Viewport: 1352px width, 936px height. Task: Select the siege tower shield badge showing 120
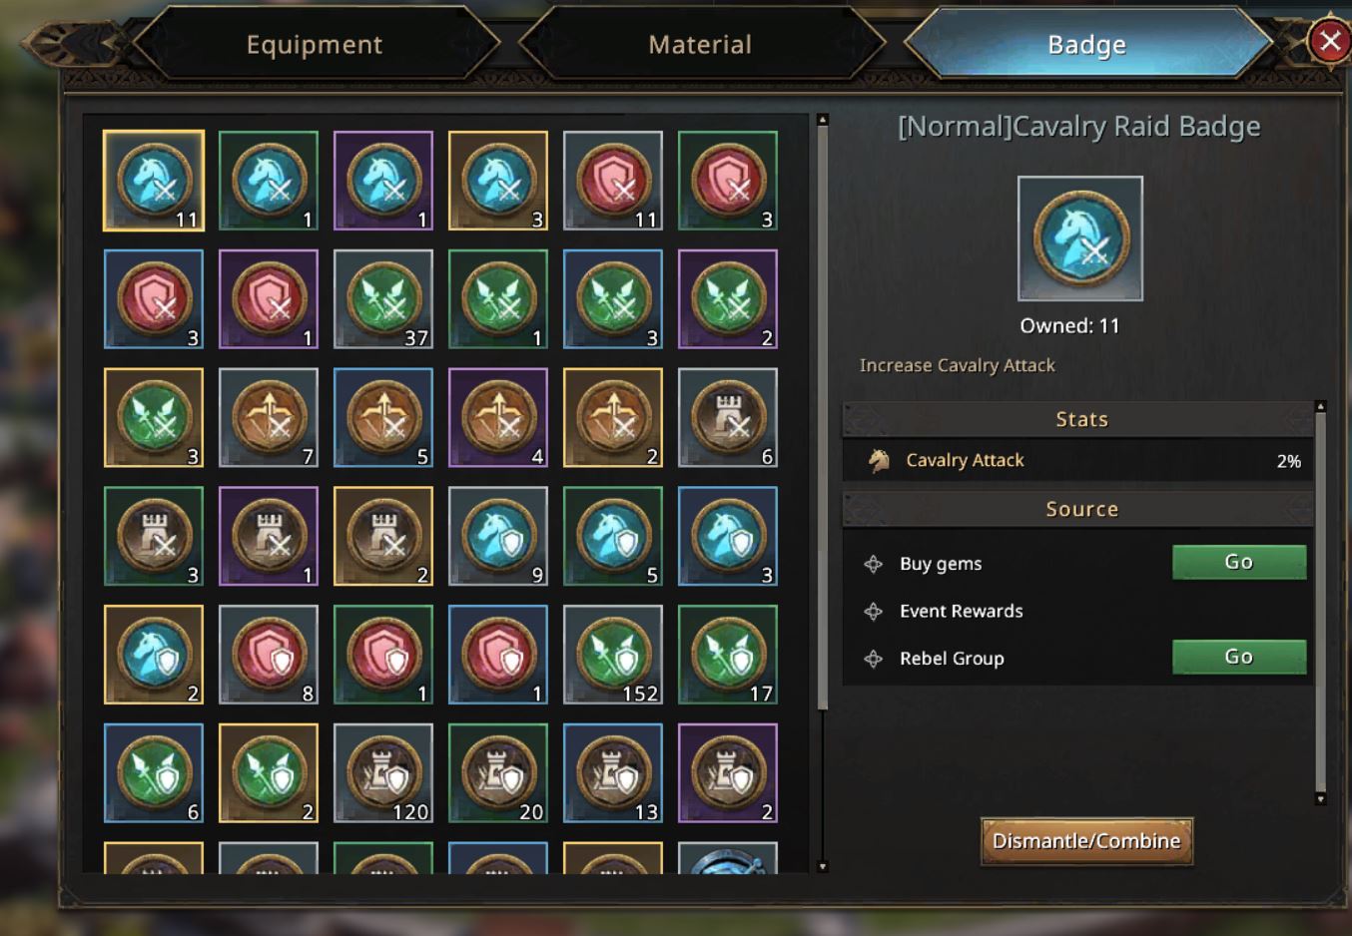coord(383,773)
